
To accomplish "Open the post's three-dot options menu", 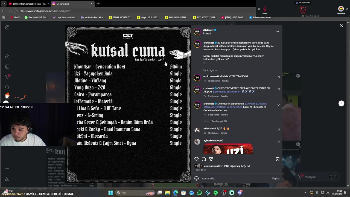I will pos(277,31).
